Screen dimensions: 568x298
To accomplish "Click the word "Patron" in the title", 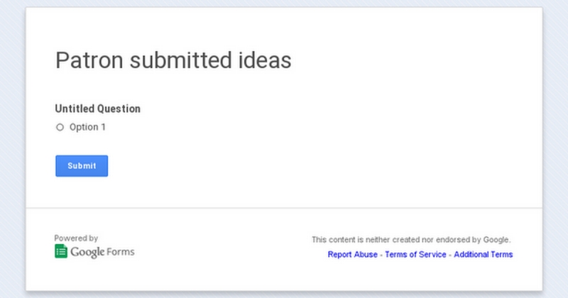I will pos(85,60).
